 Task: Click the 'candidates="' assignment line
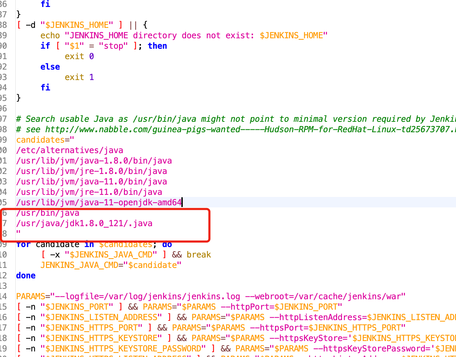pyautogui.click(x=45, y=140)
